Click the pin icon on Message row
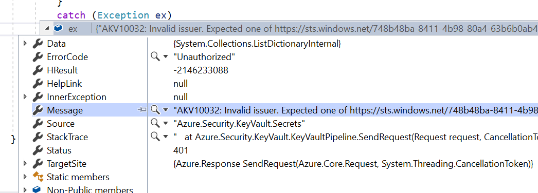Screen dimensions: 538x193 (142, 110)
